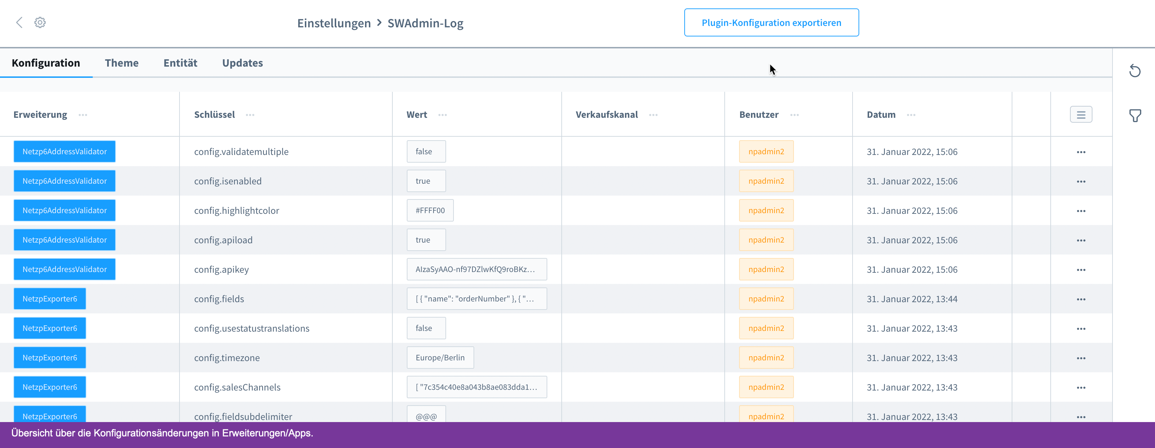The width and height of the screenshot is (1155, 448).
Task: Expand the Schlüssel column options
Action: [250, 115]
